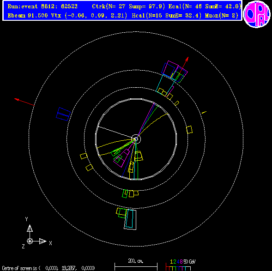Click the Ebeam 91.500 value
This screenshot has width=272, height=271.
pos(28,16)
